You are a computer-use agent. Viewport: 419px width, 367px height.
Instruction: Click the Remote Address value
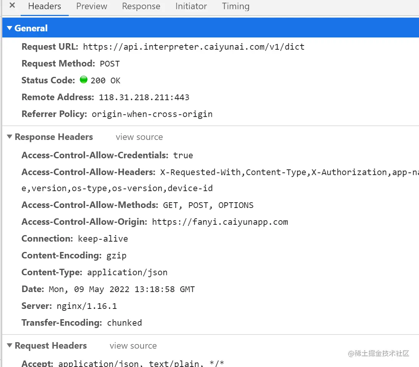(144, 97)
